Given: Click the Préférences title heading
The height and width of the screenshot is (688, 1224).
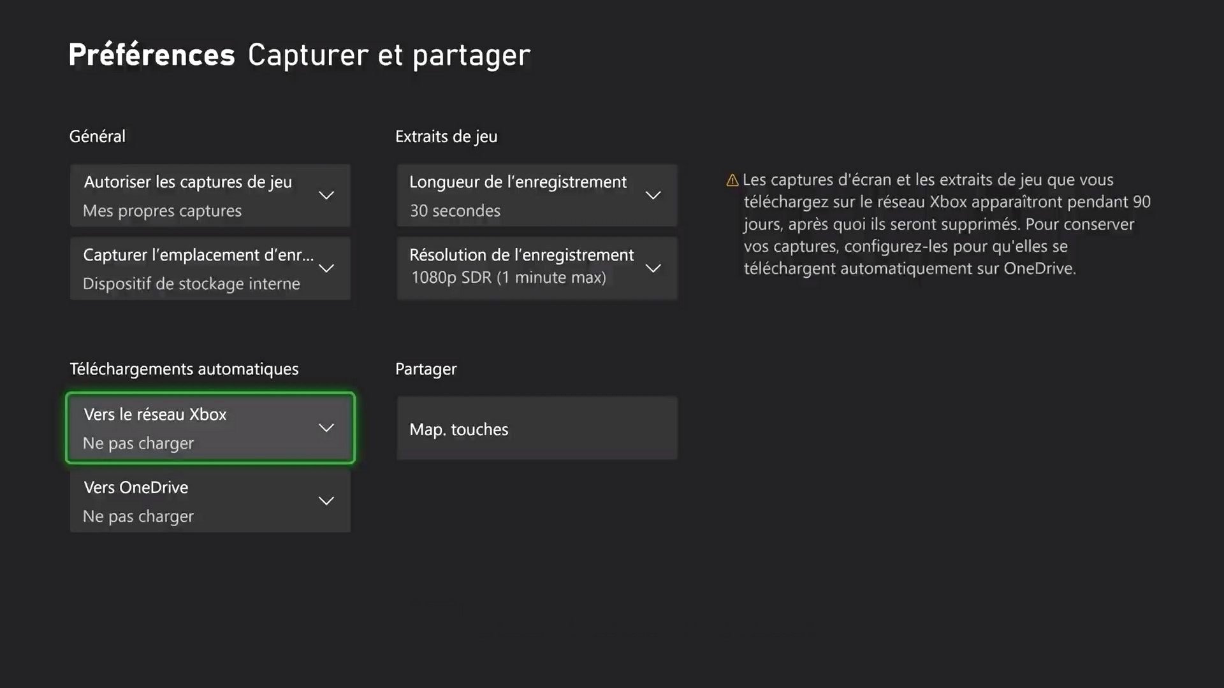Looking at the screenshot, I should pos(152,55).
